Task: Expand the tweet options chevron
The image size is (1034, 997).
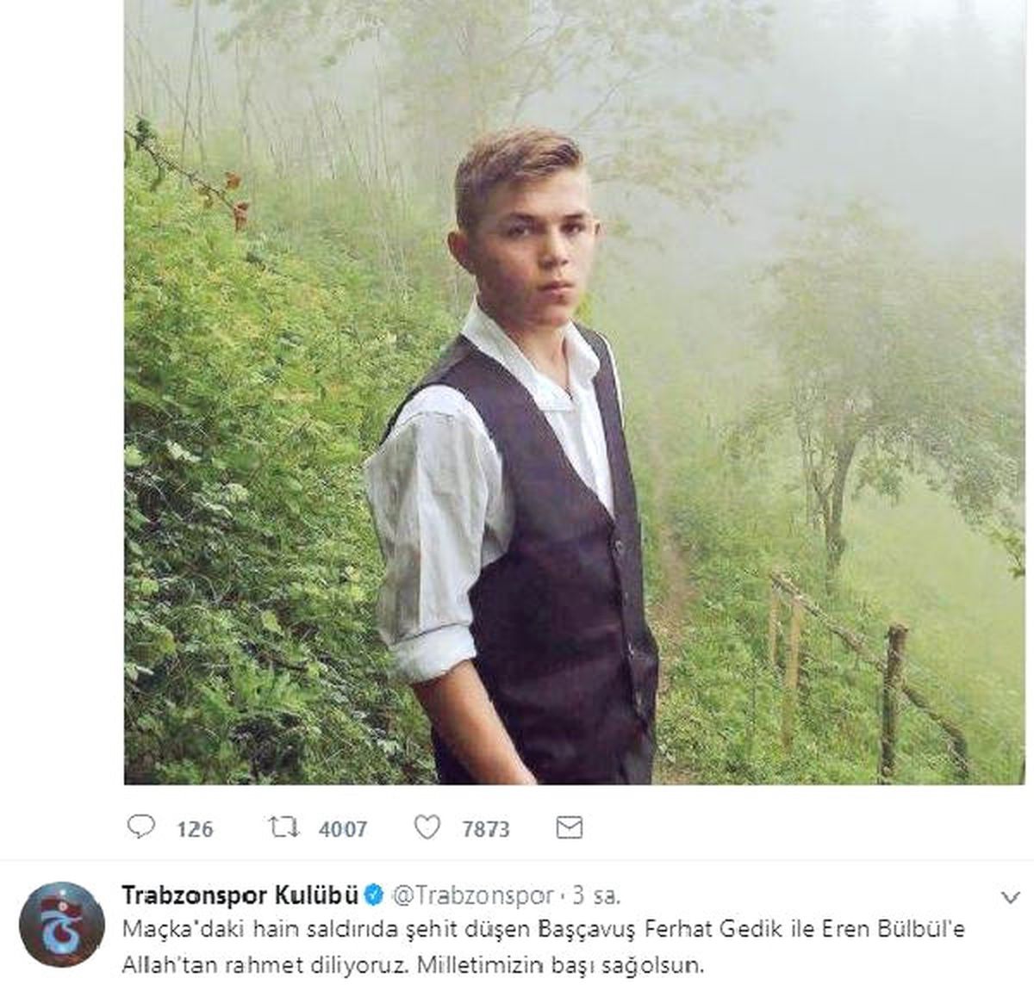Action: (1012, 898)
